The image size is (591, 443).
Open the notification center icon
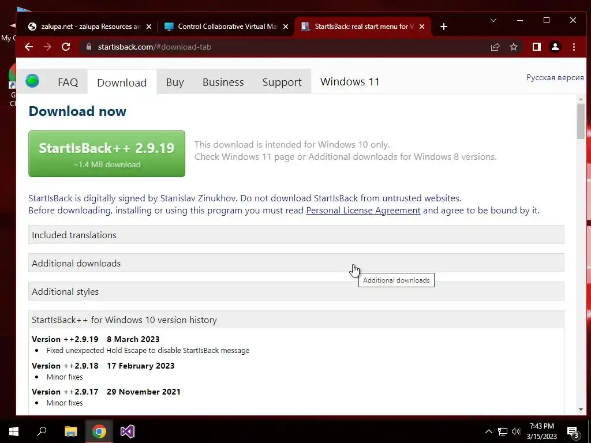(573, 433)
